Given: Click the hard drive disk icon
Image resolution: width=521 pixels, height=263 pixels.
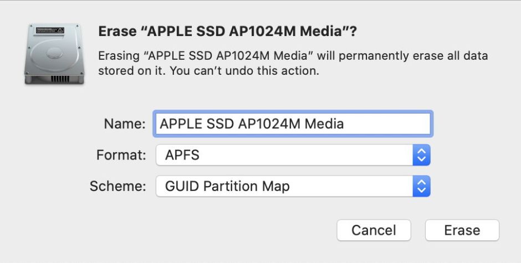Looking at the screenshot, I should [x=54, y=54].
